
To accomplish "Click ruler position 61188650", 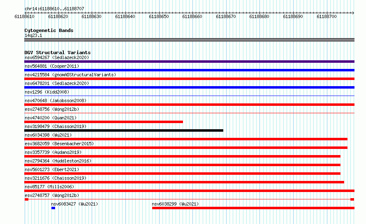I will click(x=159, y=16).
